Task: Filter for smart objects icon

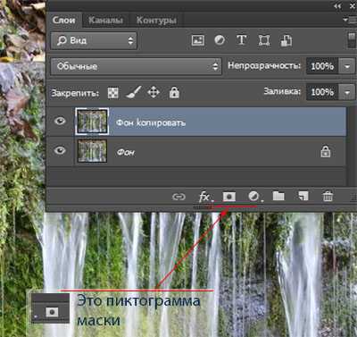Action: tap(286, 40)
